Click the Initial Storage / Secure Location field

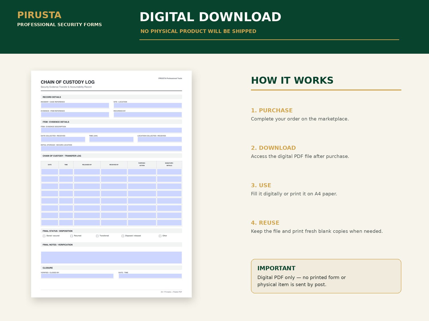111,148
